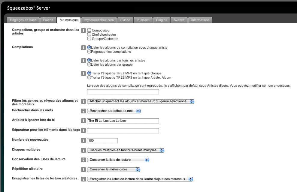297x192 pixels.
Task: Choose 'Lister les albums par groupe'
Action: point(89,64)
